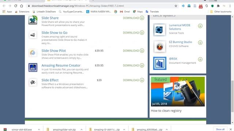Open the Slide Share title link
The height and width of the screenshot is (131, 234).
(x=50, y=18)
